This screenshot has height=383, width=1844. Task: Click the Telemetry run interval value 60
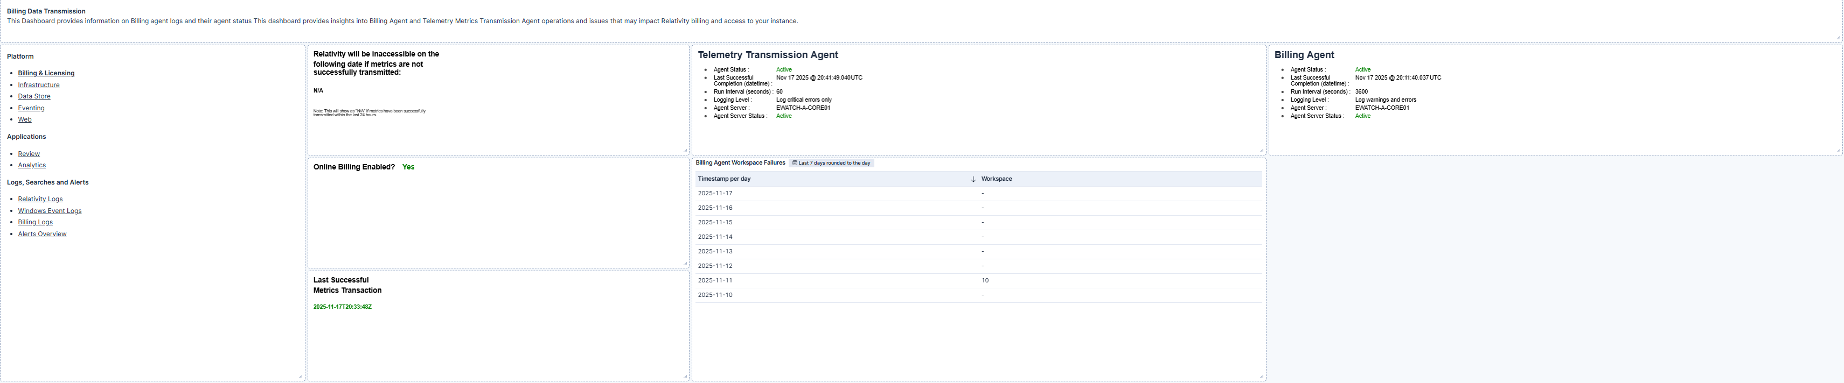780,92
